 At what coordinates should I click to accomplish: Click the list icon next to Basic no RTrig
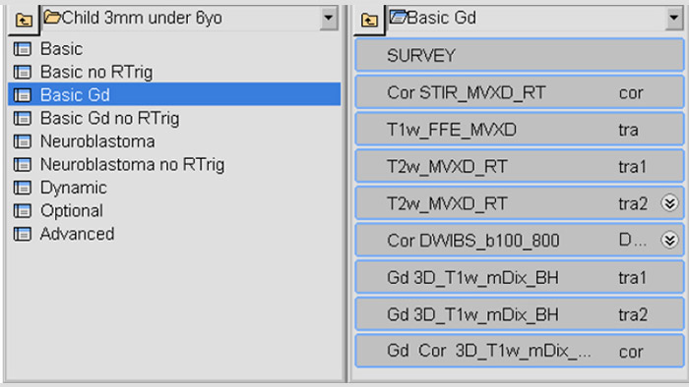pos(23,72)
